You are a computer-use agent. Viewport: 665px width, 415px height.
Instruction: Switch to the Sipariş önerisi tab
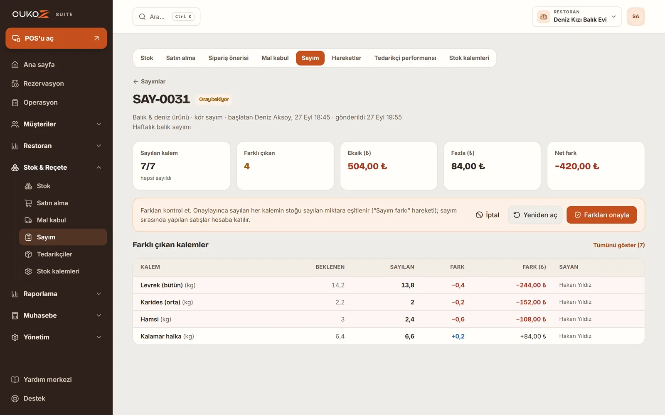tap(228, 58)
